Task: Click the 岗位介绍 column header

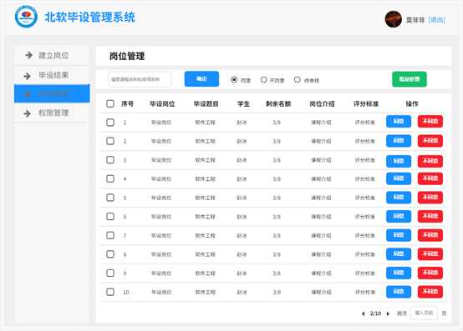Action: click(x=322, y=103)
